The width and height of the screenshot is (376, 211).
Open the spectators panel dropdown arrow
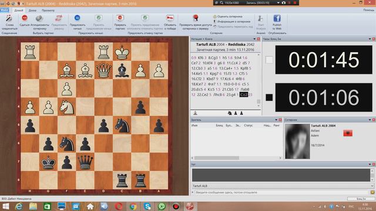point(276,120)
